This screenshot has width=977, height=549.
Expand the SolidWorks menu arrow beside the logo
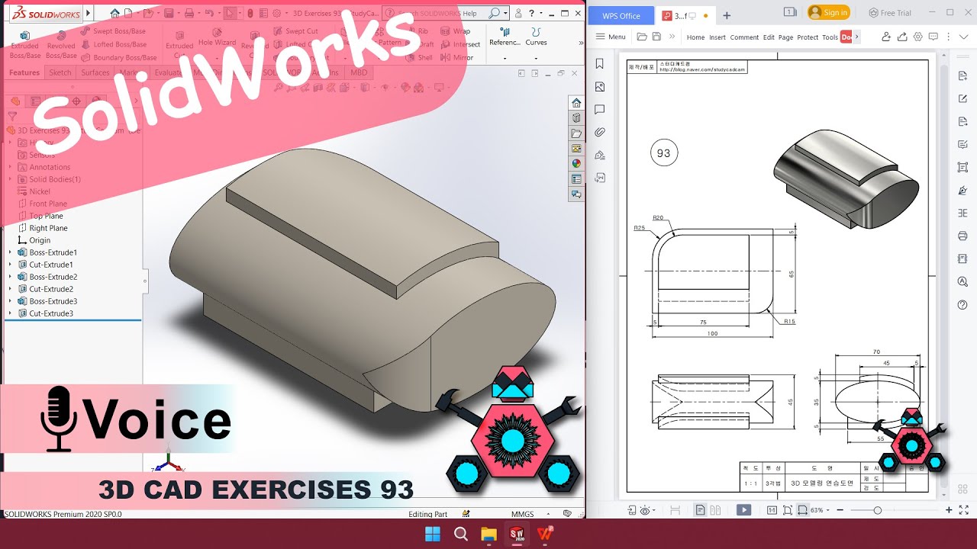(88, 13)
